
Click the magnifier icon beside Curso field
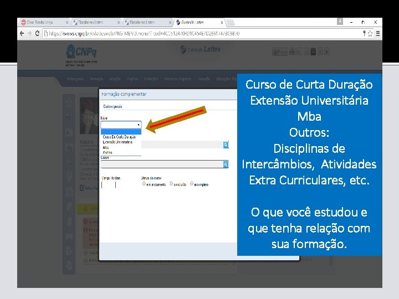click(226, 164)
